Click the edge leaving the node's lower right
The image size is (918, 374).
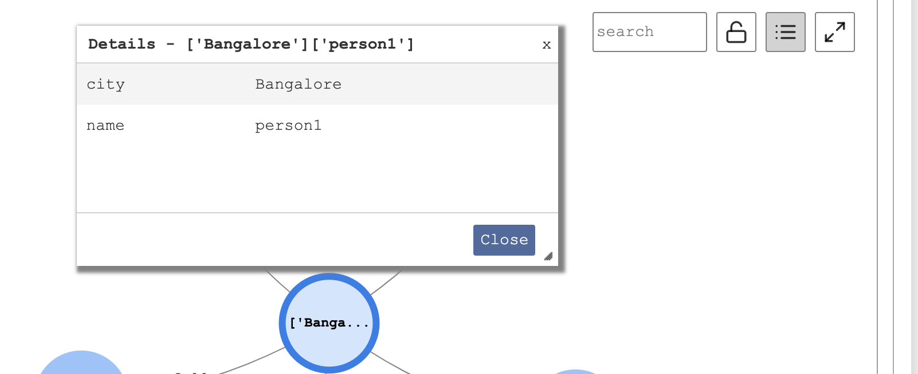tap(390, 363)
